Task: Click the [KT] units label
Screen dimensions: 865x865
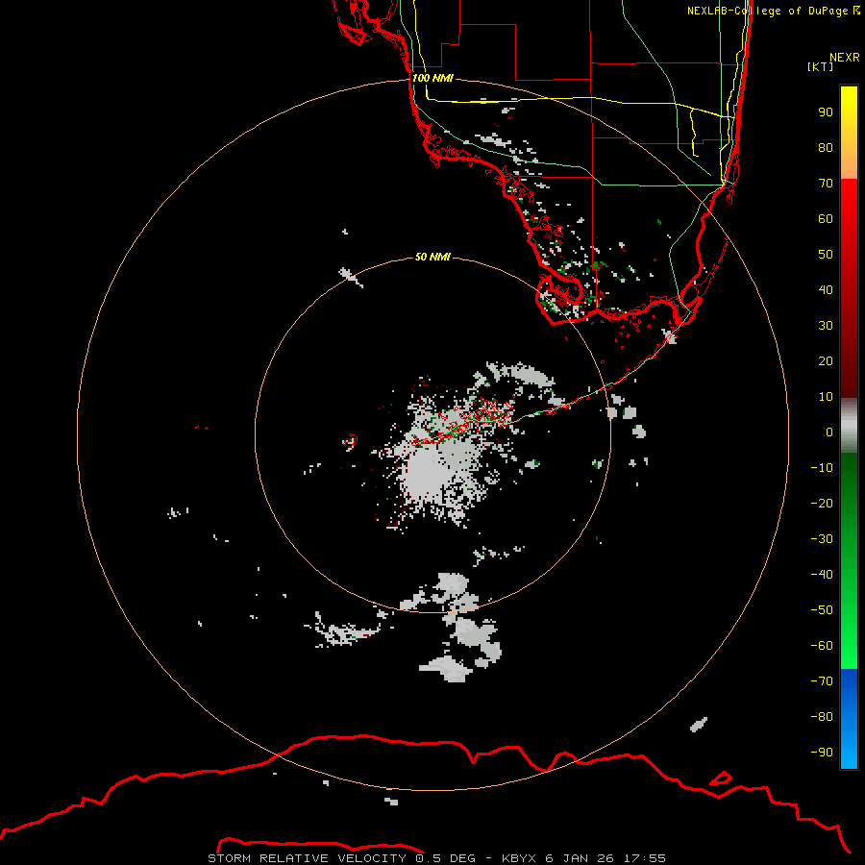Action: tap(820, 66)
